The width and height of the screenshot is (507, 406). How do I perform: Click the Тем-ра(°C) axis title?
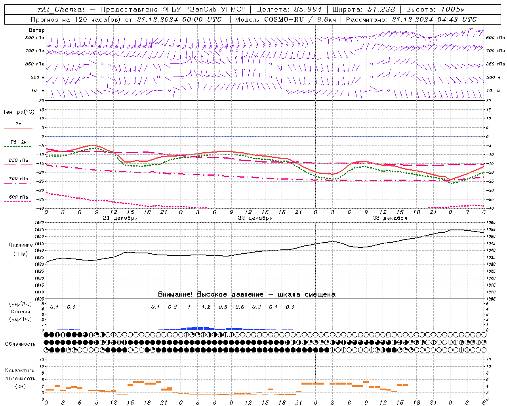[19, 112]
